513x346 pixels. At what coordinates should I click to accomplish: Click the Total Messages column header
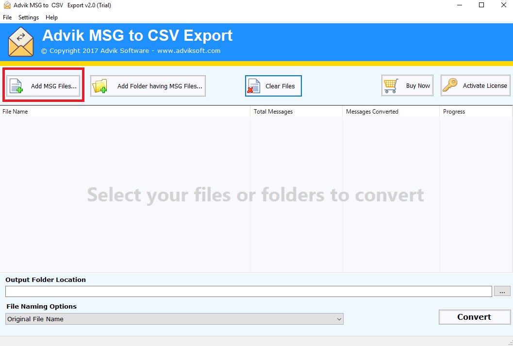pos(297,112)
